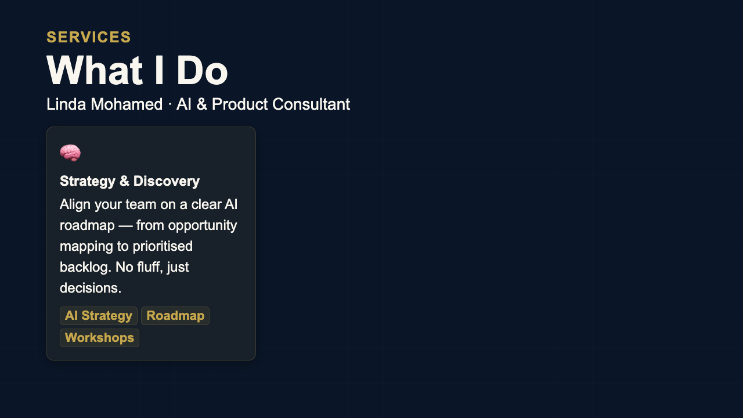Click the brain emoji icon
The image size is (743, 418).
pyautogui.click(x=70, y=153)
